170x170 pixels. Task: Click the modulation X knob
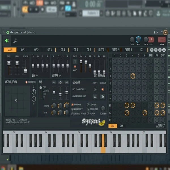[x=34, y=92]
